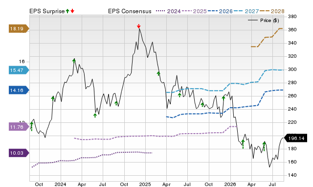Image resolution: width=313 pixels, height=187 pixels.
Task: Toggle the 2024 EPS consensus legend entry
Action: [168, 11]
